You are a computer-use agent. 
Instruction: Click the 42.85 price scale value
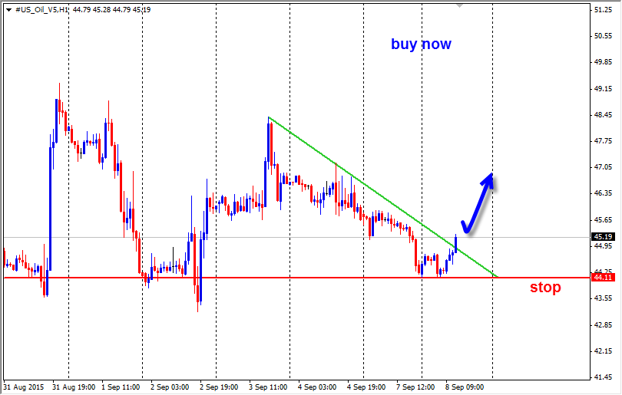click(603, 325)
